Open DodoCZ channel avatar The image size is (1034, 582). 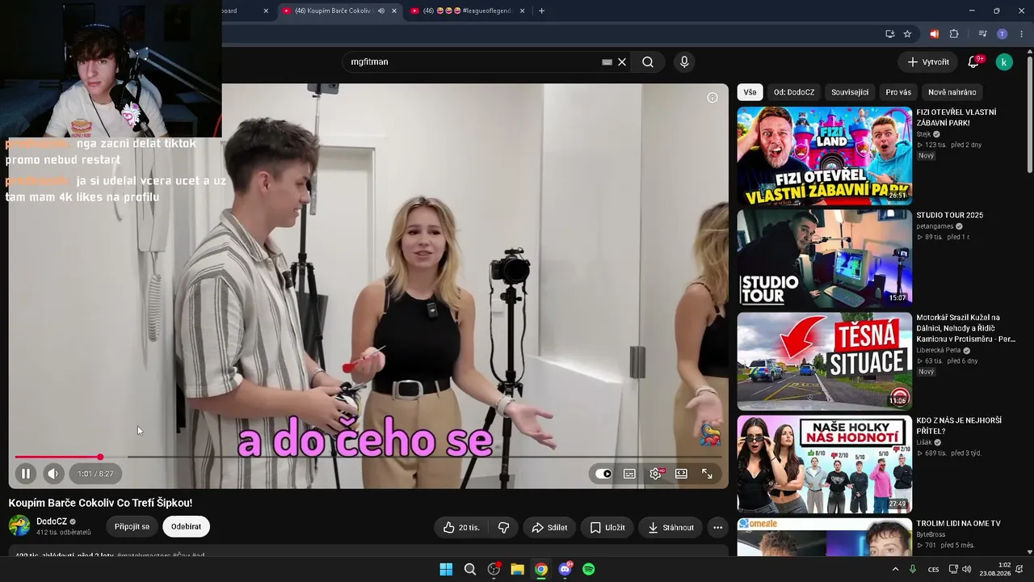coord(19,526)
